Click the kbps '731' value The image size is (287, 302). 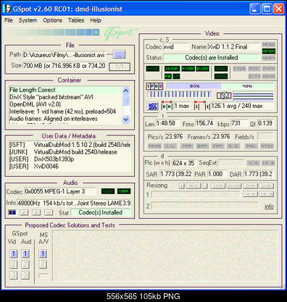pos(239,123)
